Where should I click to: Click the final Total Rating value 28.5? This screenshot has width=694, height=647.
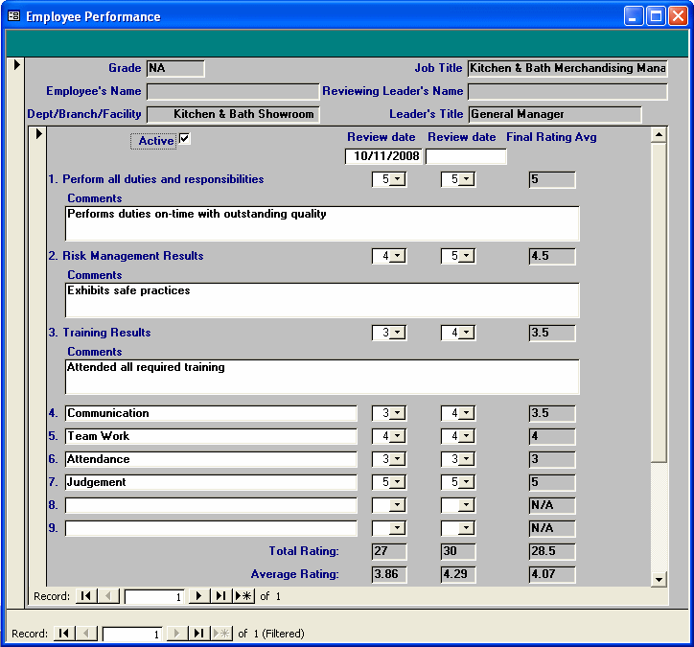(x=552, y=551)
